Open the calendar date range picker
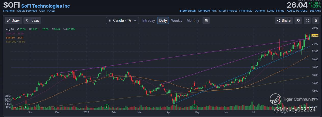322x117 pixels. click(206, 21)
